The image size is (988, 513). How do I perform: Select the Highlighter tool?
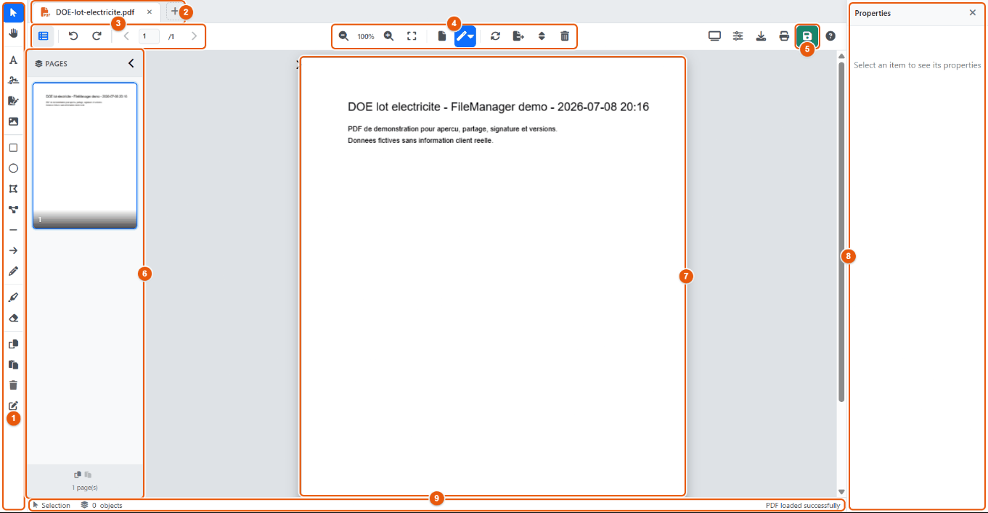click(13, 297)
